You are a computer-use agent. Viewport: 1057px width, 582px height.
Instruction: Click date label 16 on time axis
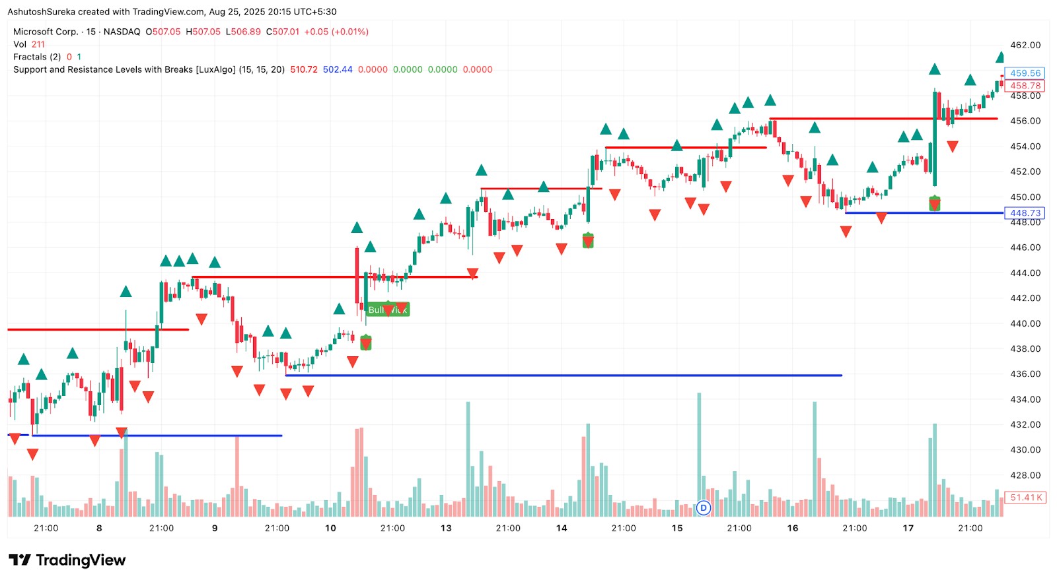[x=793, y=528]
